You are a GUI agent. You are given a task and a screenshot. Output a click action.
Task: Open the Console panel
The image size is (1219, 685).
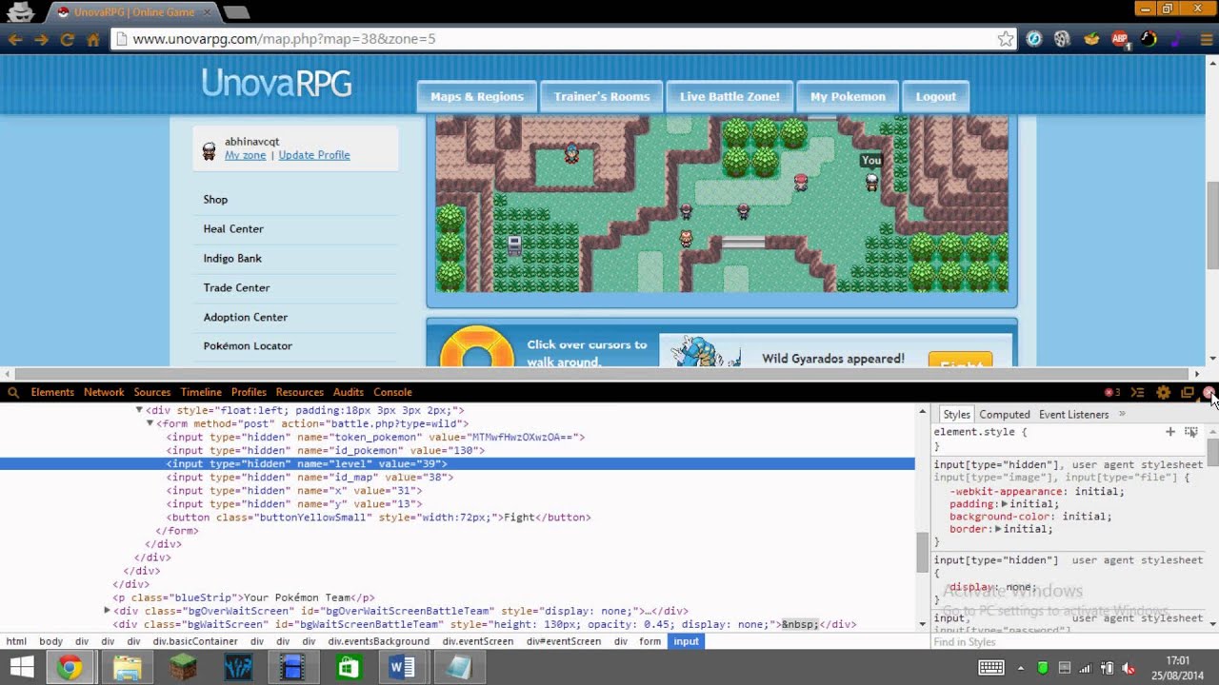pos(392,392)
